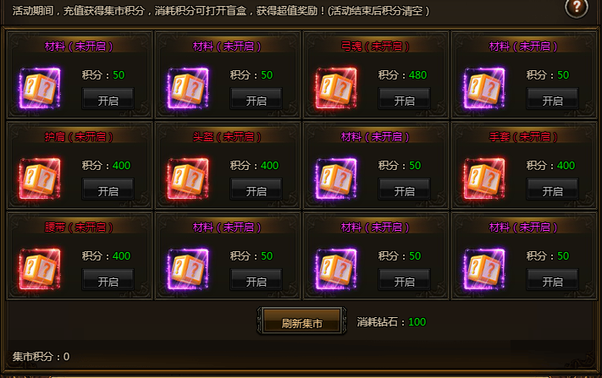Screen dimensions: 602x378
Task: Refresh the market with 刷新集市 button
Action: pos(301,320)
